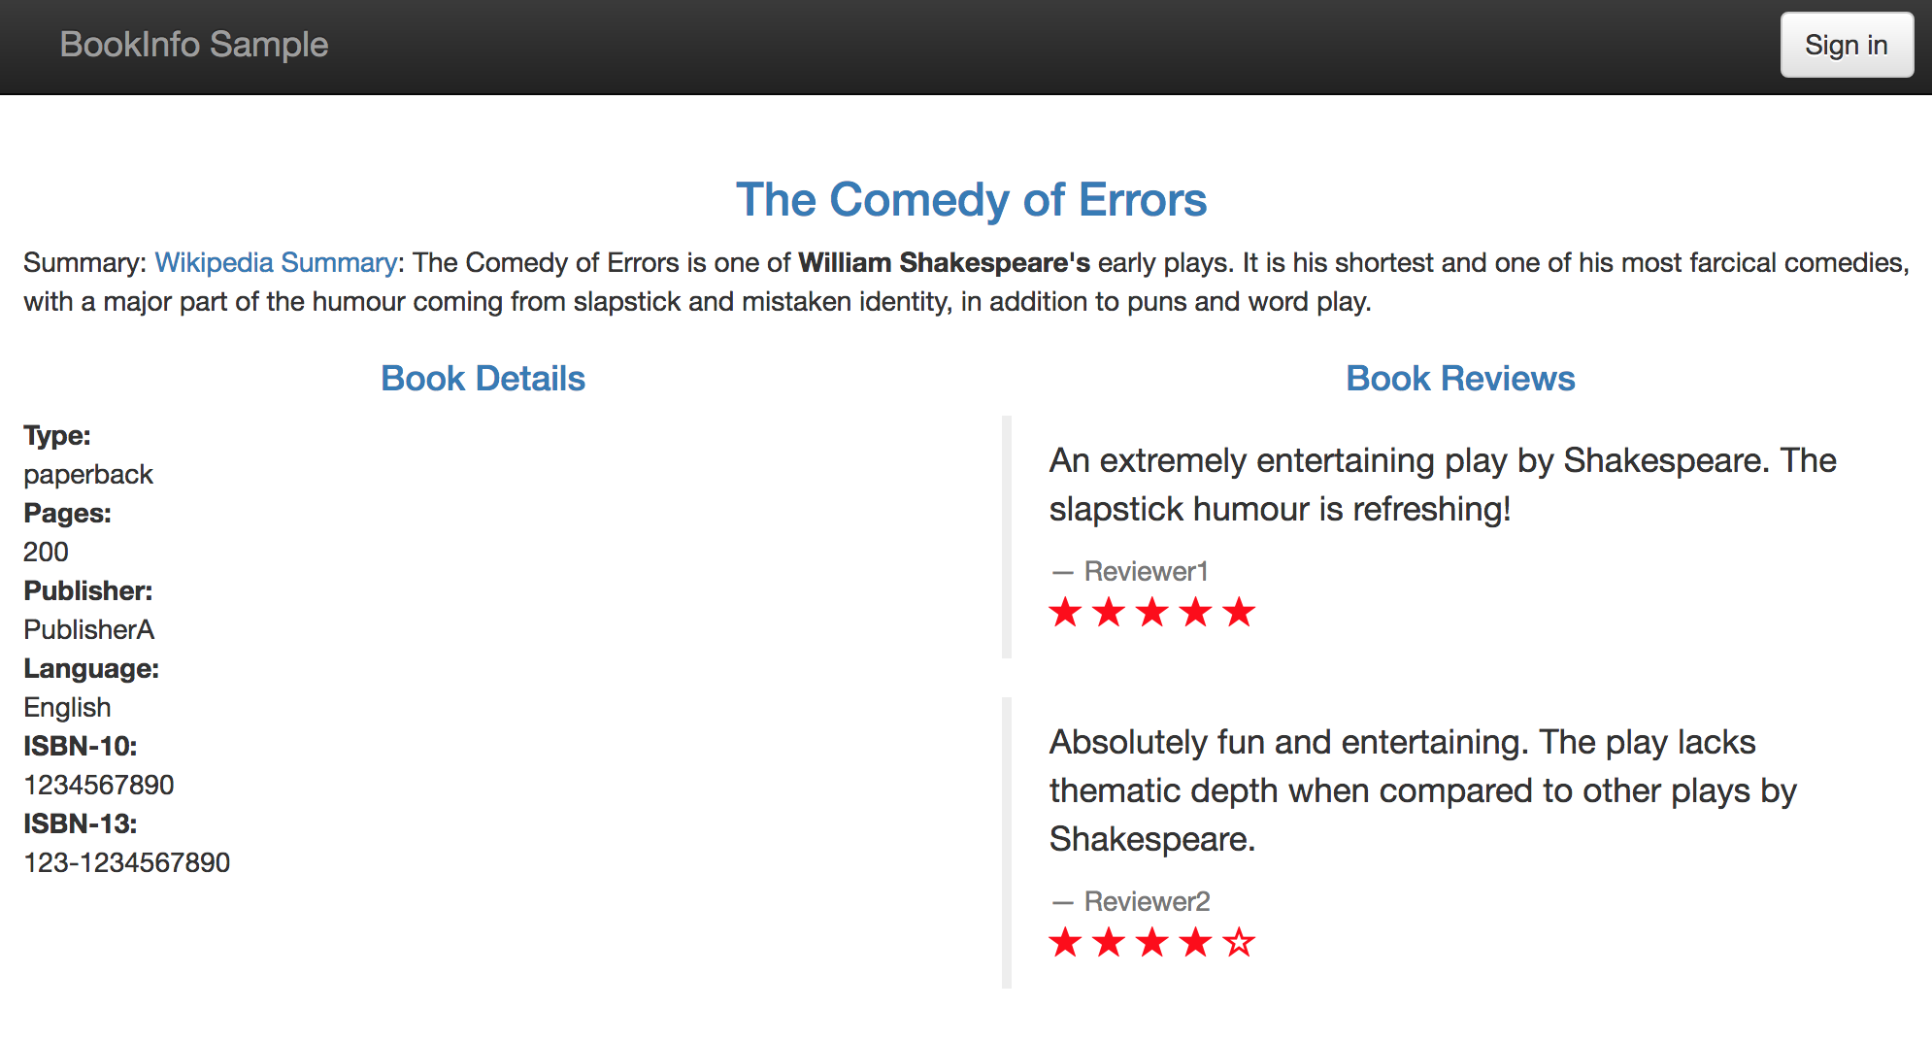Click the BookInfo Sample brand title
The height and width of the screenshot is (1041, 1932).
(194, 45)
